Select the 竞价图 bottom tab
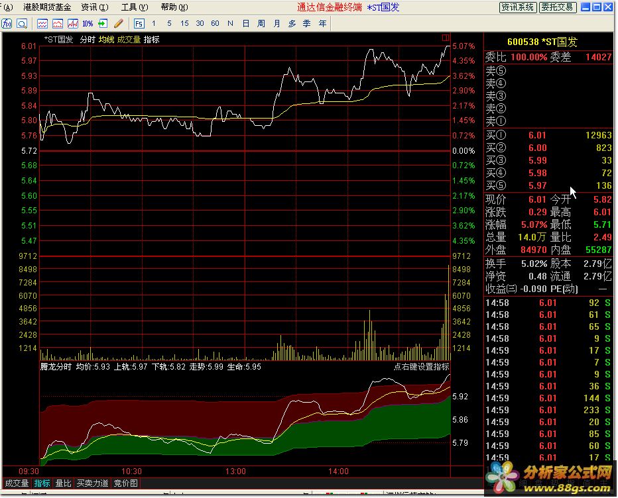618x498 pixels. [126, 483]
